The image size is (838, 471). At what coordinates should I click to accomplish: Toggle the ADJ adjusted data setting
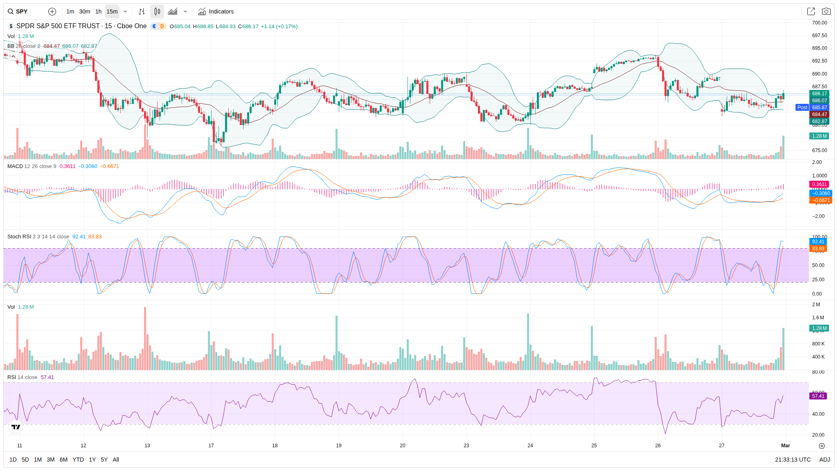click(824, 460)
